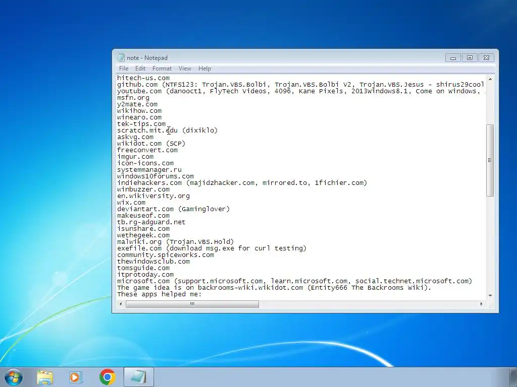Screen dimensions: 517x387
Task: Open Windows Explorer from taskbar
Action: 45,377
